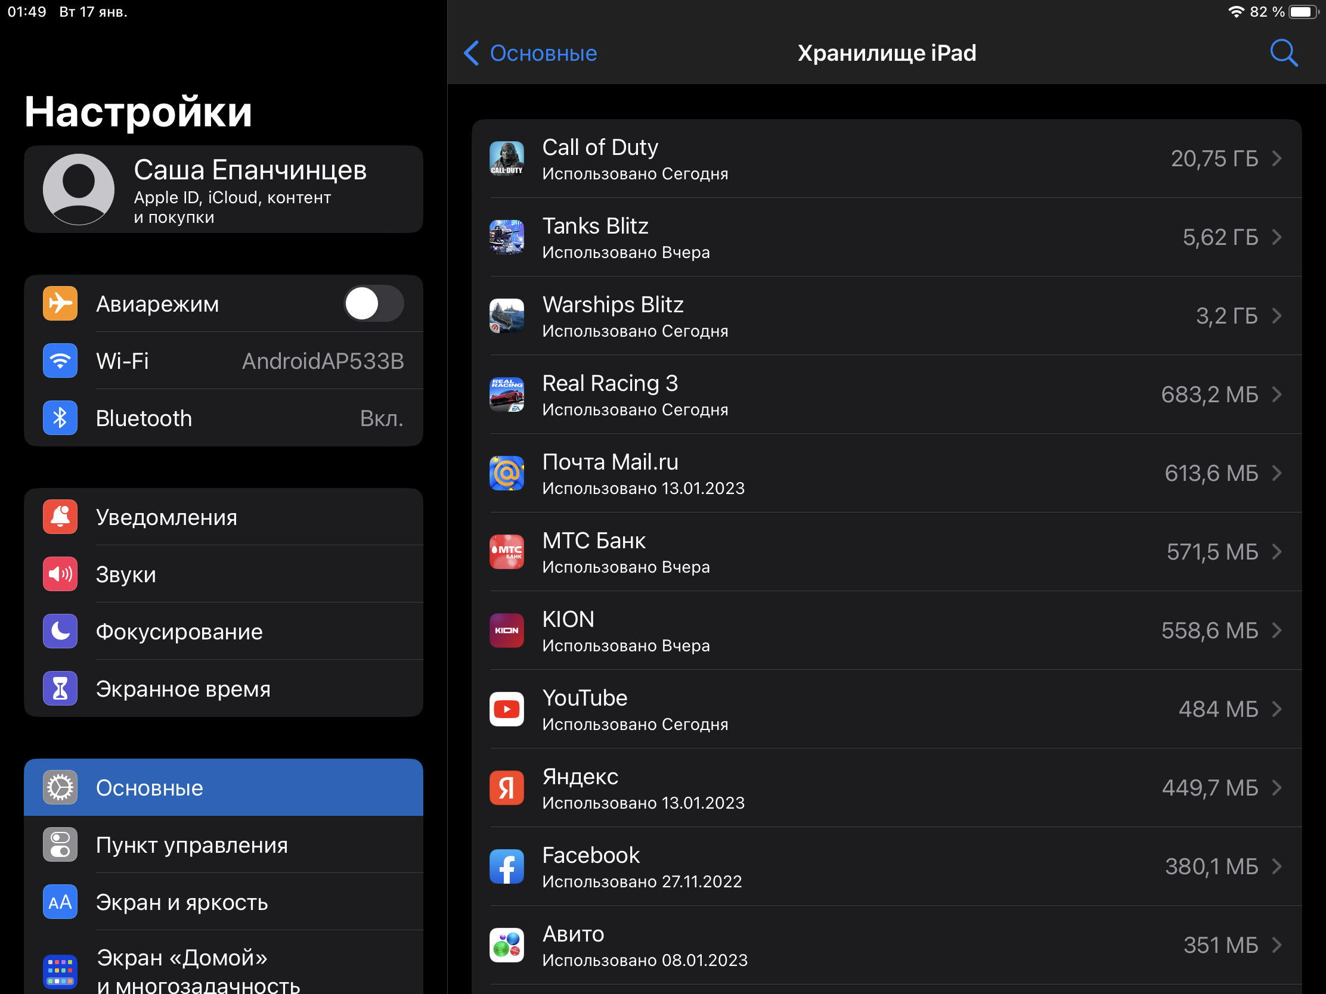Open Звуки settings section
Image resolution: width=1326 pixels, height=994 pixels.
click(224, 574)
